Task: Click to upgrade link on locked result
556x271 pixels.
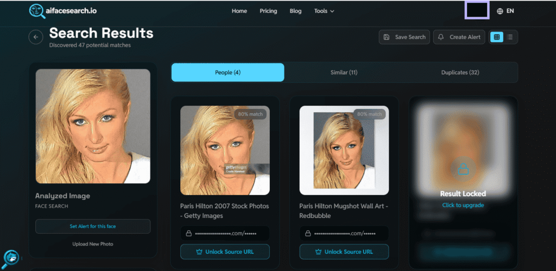Action: click(x=463, y=205)
